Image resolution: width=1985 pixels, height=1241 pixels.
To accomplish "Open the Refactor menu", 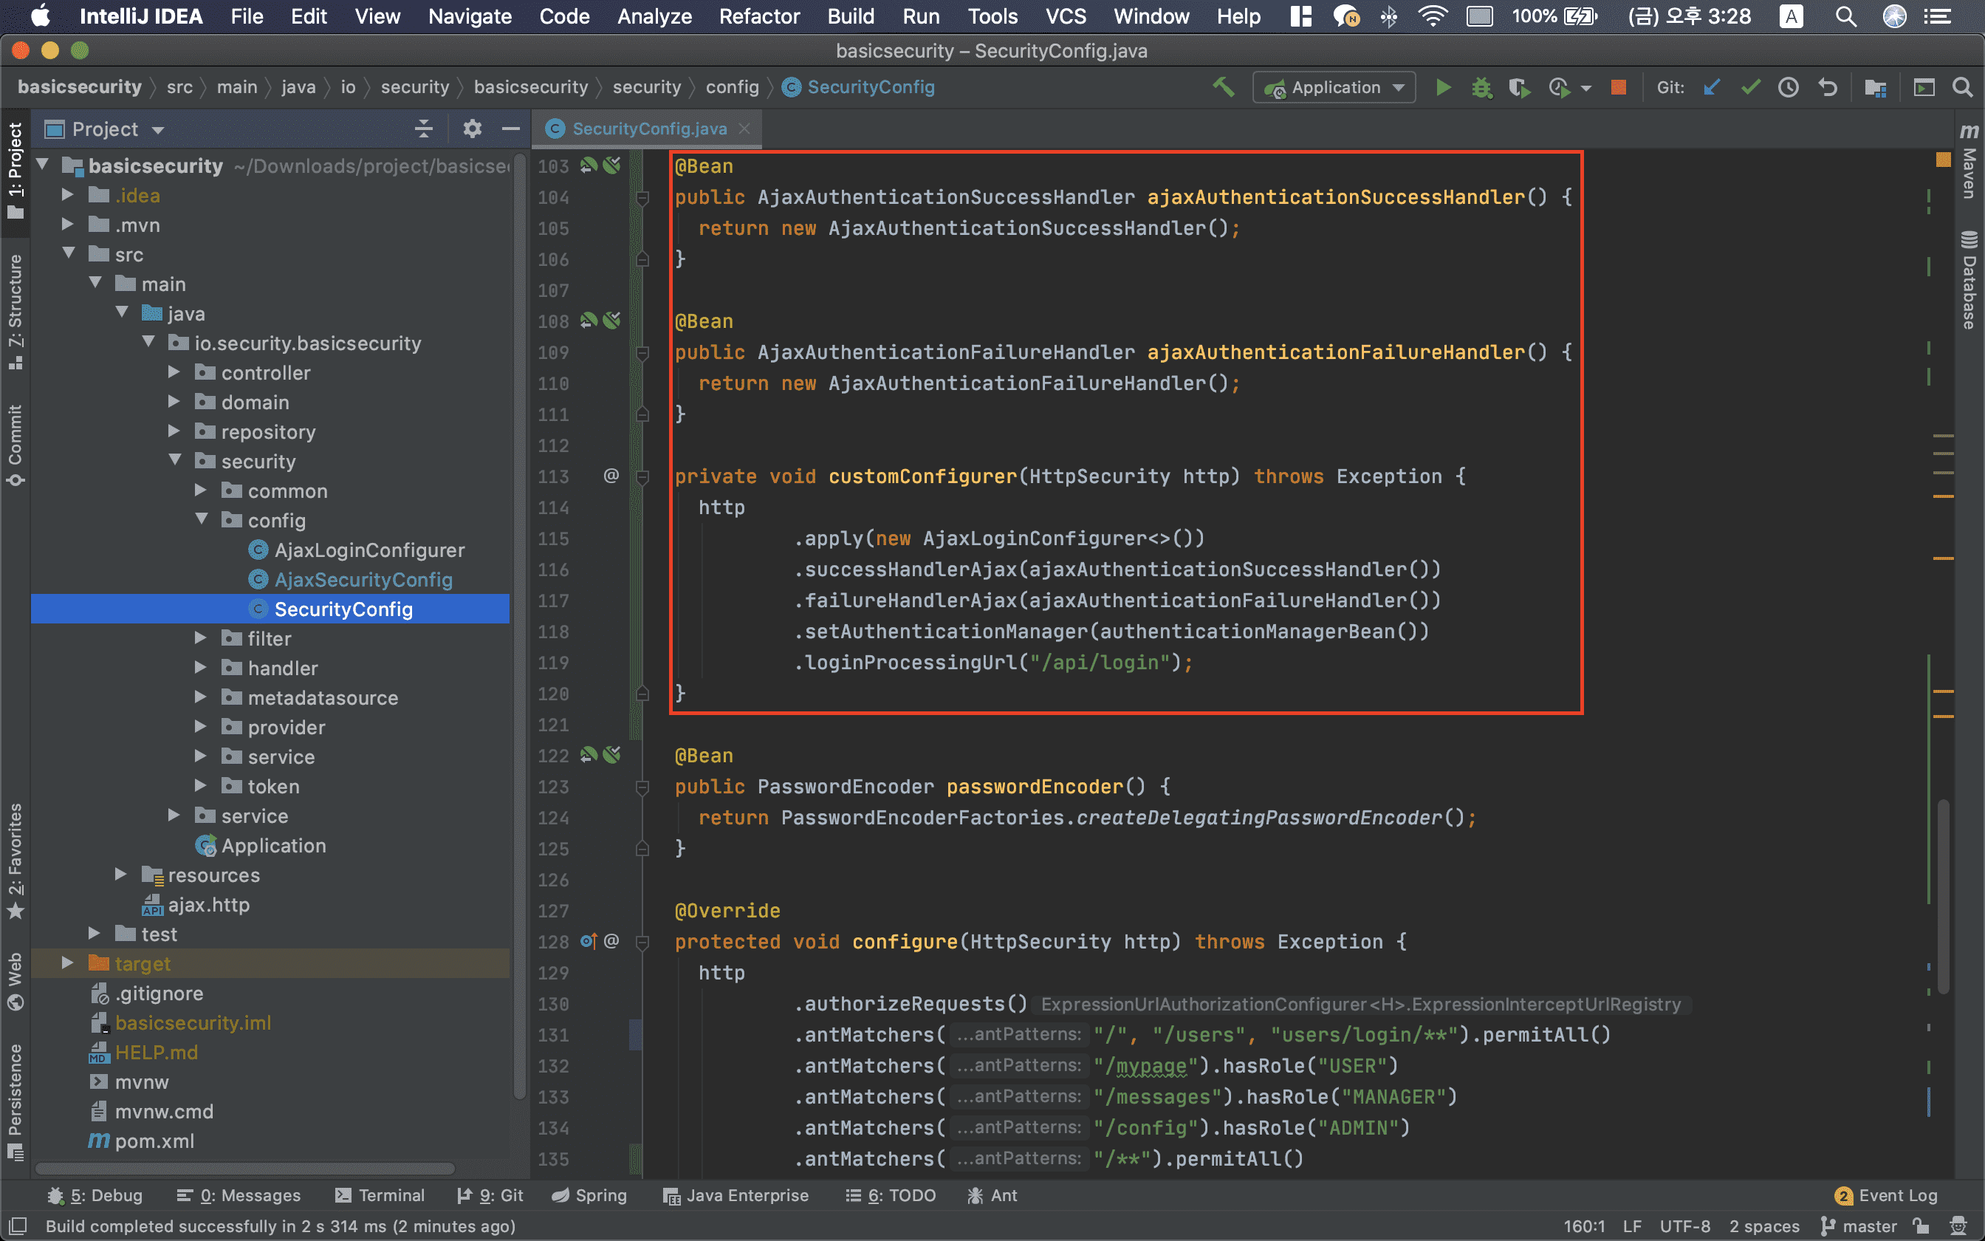I will (x=758, y=16).
